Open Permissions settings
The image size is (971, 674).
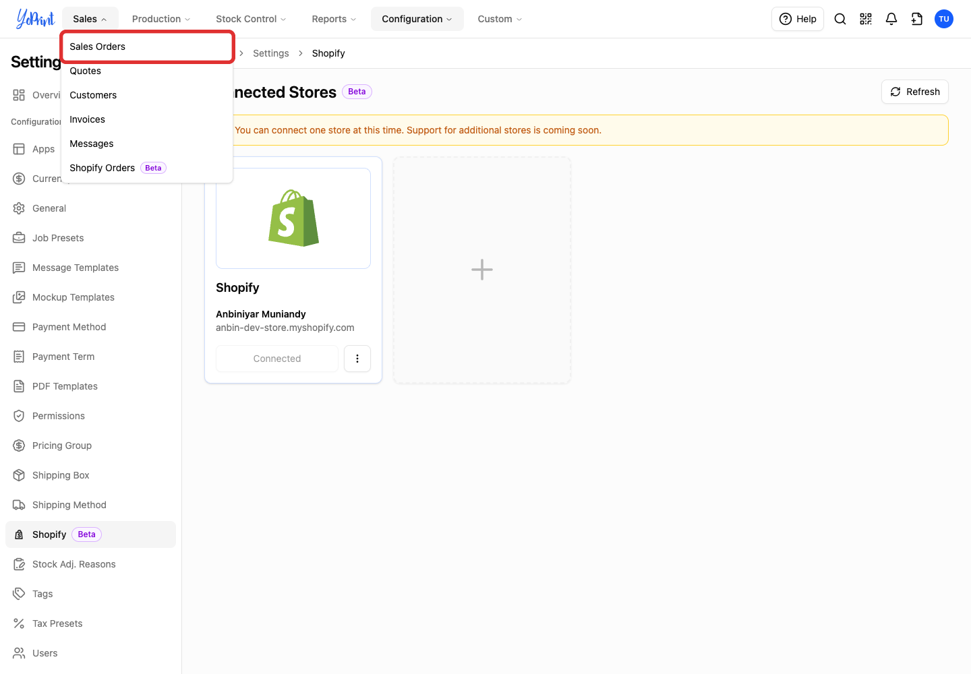90,416
